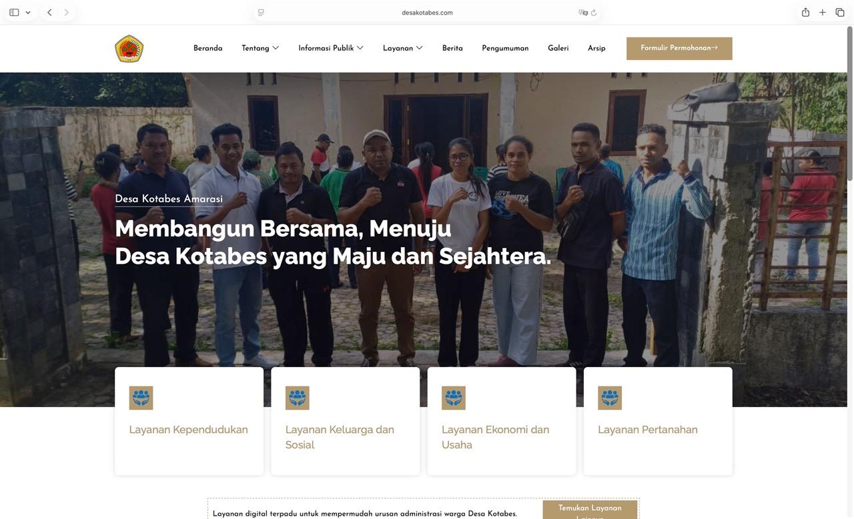
Task: Open sidebar options chevron dropdown
Action: pyautogui.click(x=28, y=13)
